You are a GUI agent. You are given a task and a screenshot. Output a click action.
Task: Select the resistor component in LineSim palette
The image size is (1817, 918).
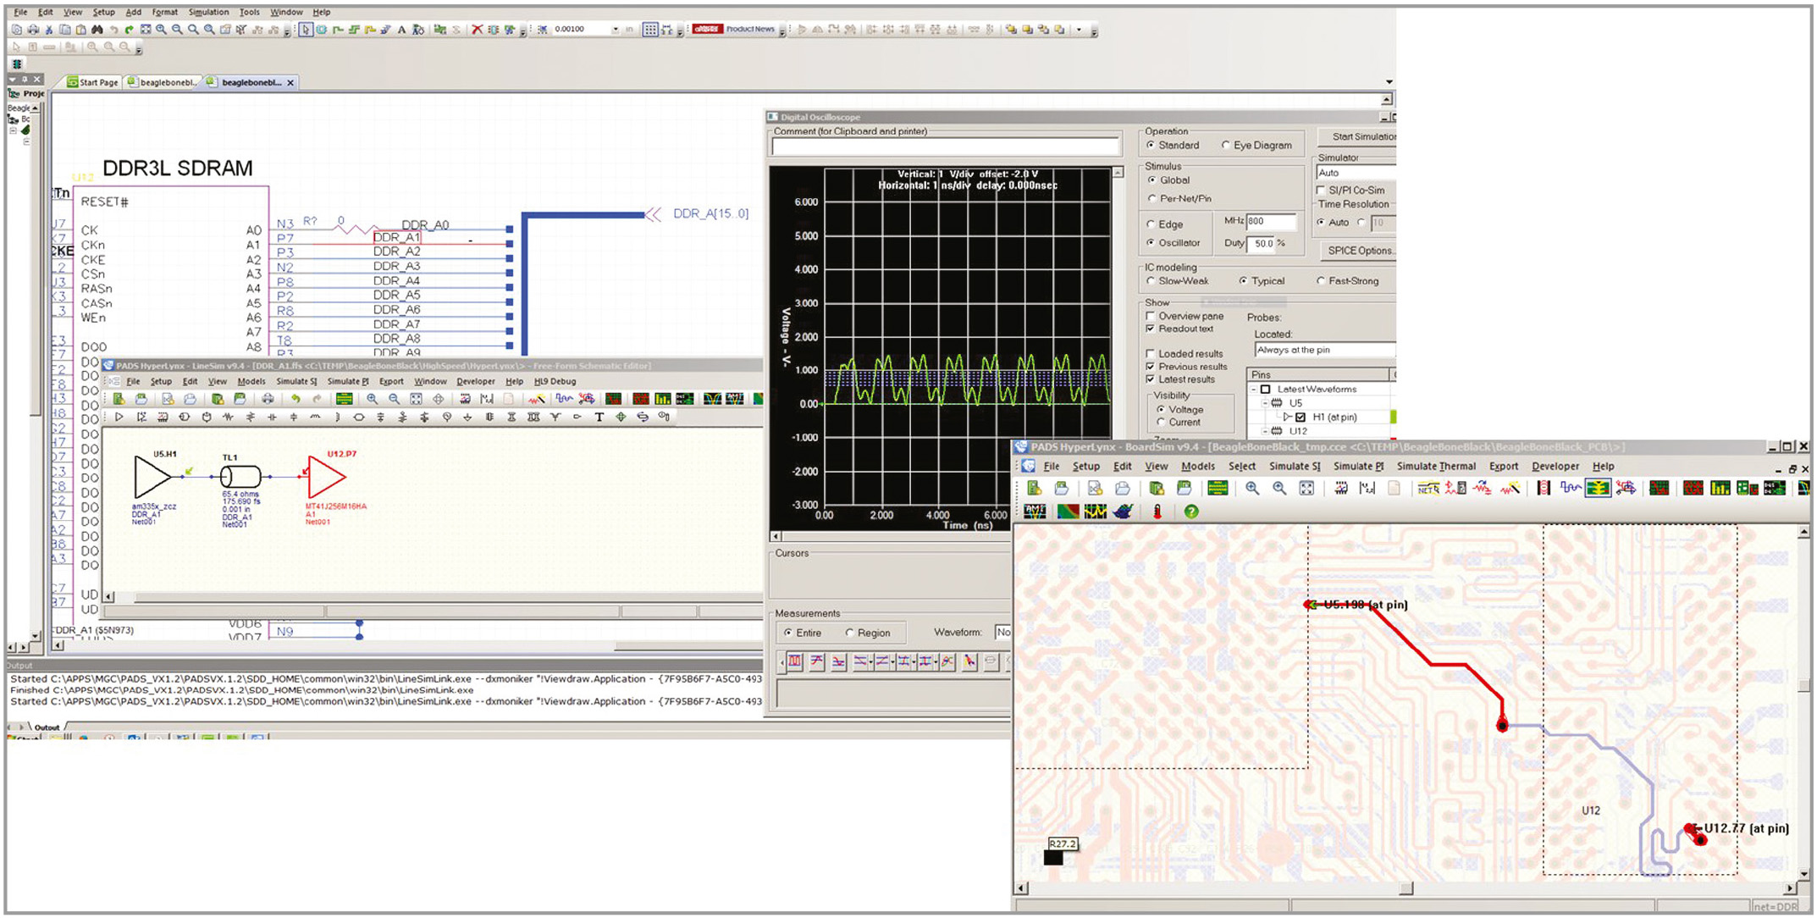(228, 418)
